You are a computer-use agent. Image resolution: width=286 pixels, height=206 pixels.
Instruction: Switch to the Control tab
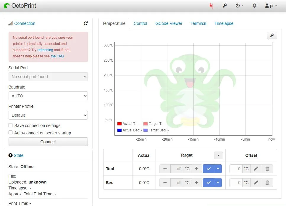tap(140, 23)
